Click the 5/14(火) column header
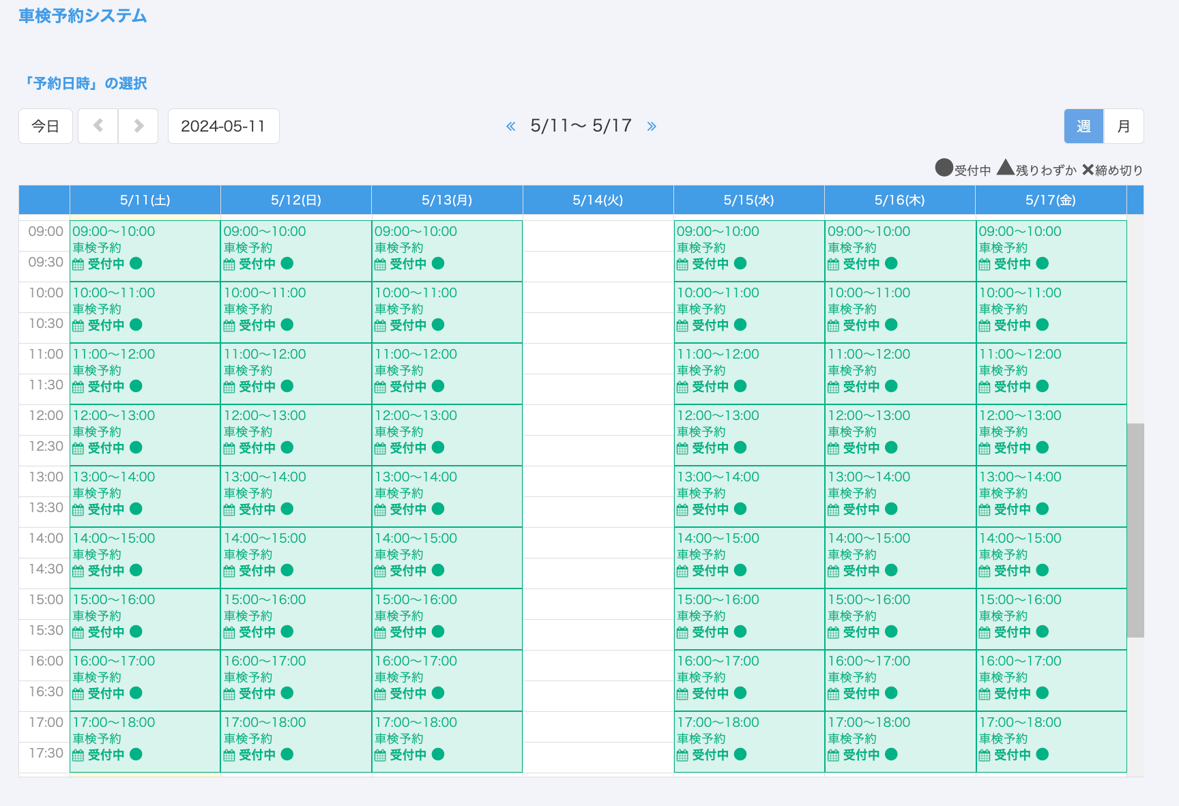 point(598,200)
